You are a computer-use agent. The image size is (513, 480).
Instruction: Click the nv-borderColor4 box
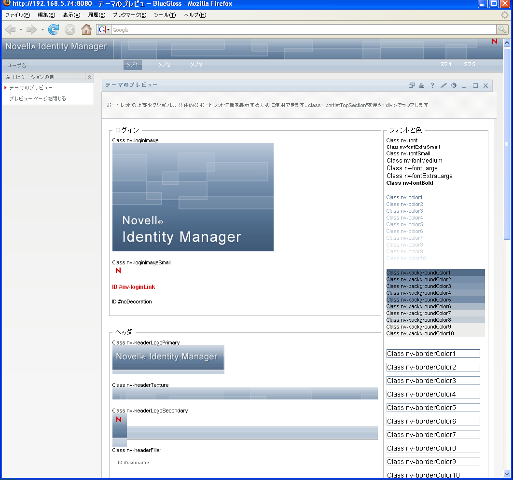tap(433, 394)
